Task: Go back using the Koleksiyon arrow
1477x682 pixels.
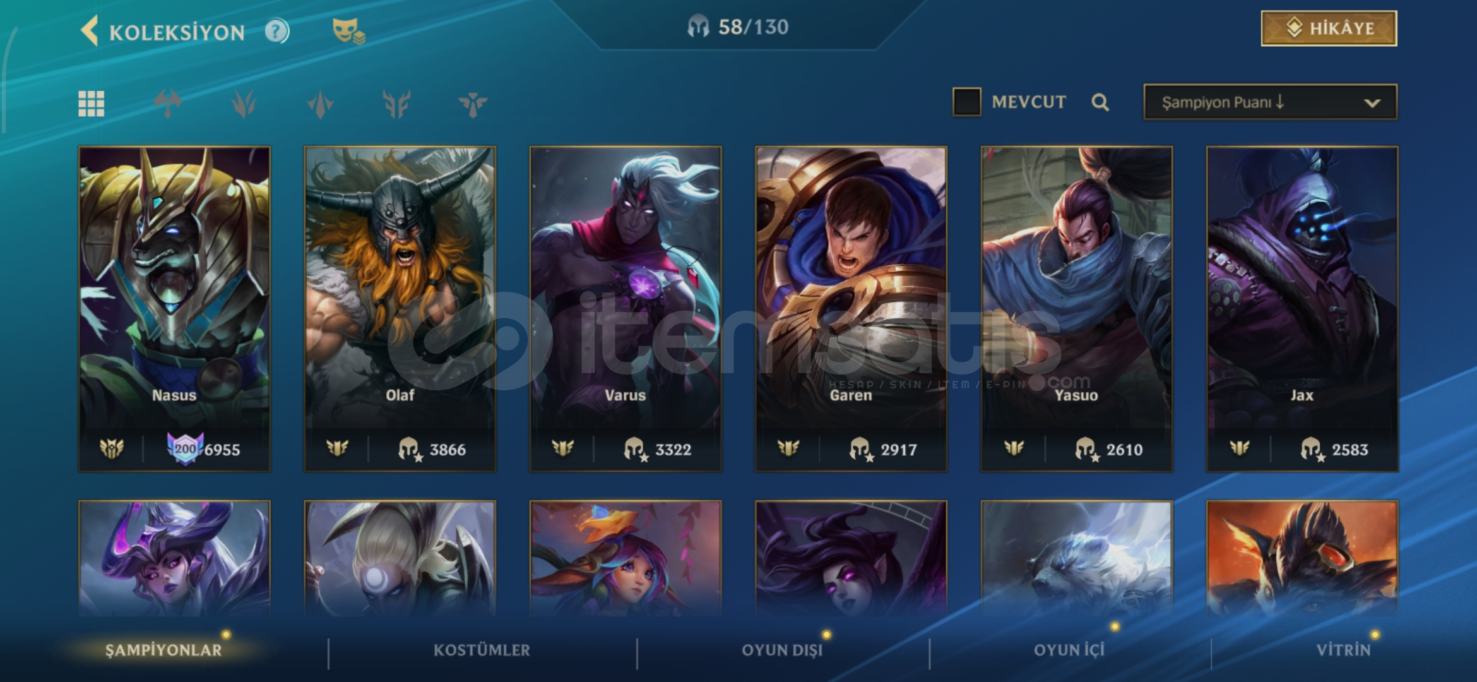Action: click(x=90, y=31)
